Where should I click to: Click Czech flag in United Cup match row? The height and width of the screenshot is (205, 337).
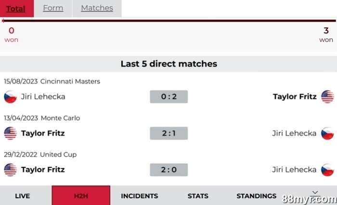coord(327,169)
